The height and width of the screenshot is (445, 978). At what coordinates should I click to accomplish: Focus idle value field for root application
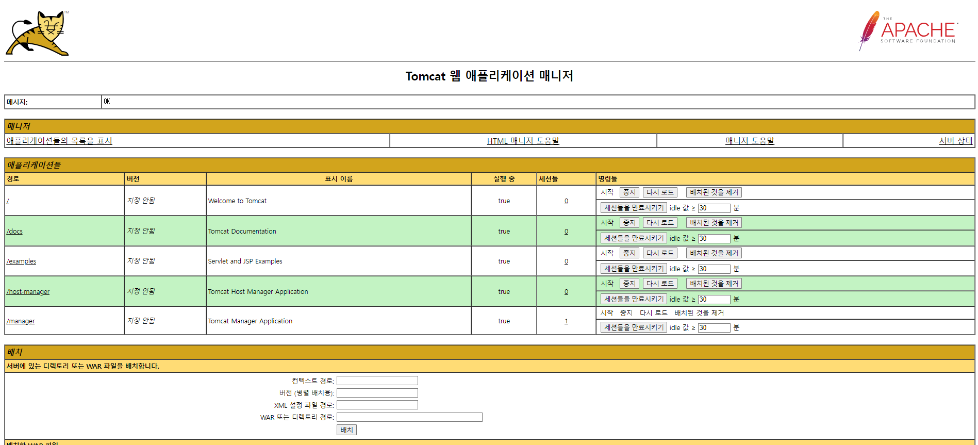pyautogui.click(x=714, y=208)
